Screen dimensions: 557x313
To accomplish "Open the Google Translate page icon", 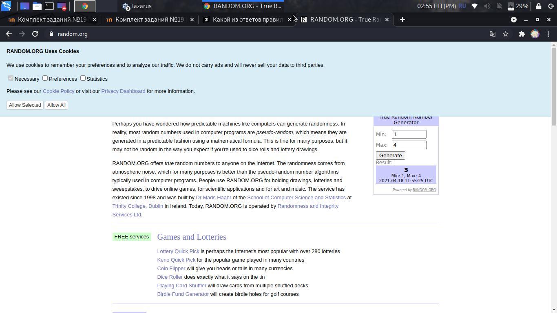I will (493, 34).
